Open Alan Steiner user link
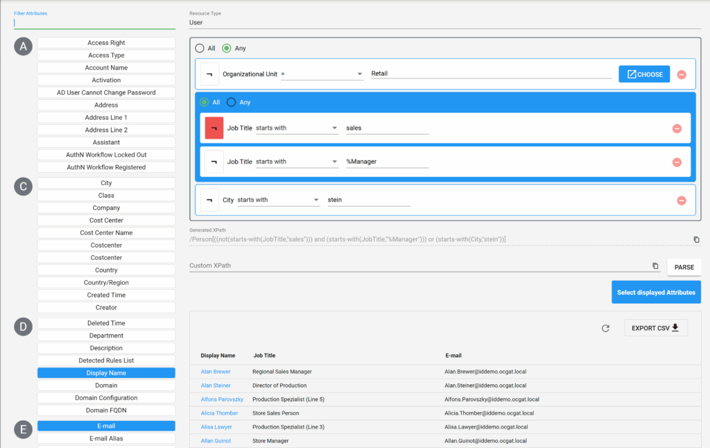Image resolution: width=710 pixels, height=448 pixels. pyautogui.click(x=216, y=386)
